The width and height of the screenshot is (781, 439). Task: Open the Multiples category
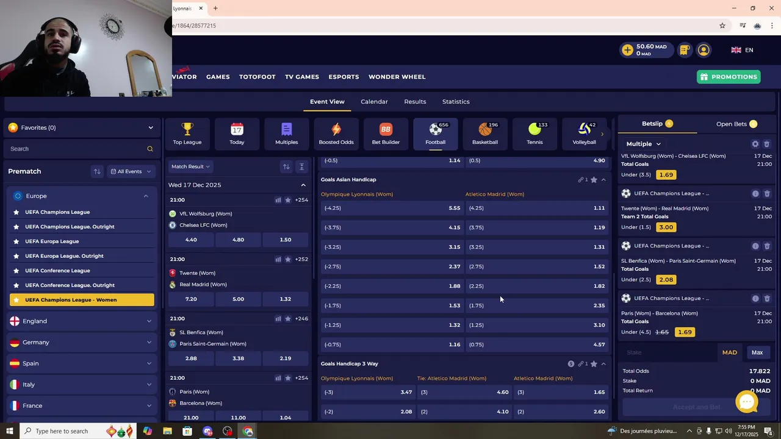point(287,134)
